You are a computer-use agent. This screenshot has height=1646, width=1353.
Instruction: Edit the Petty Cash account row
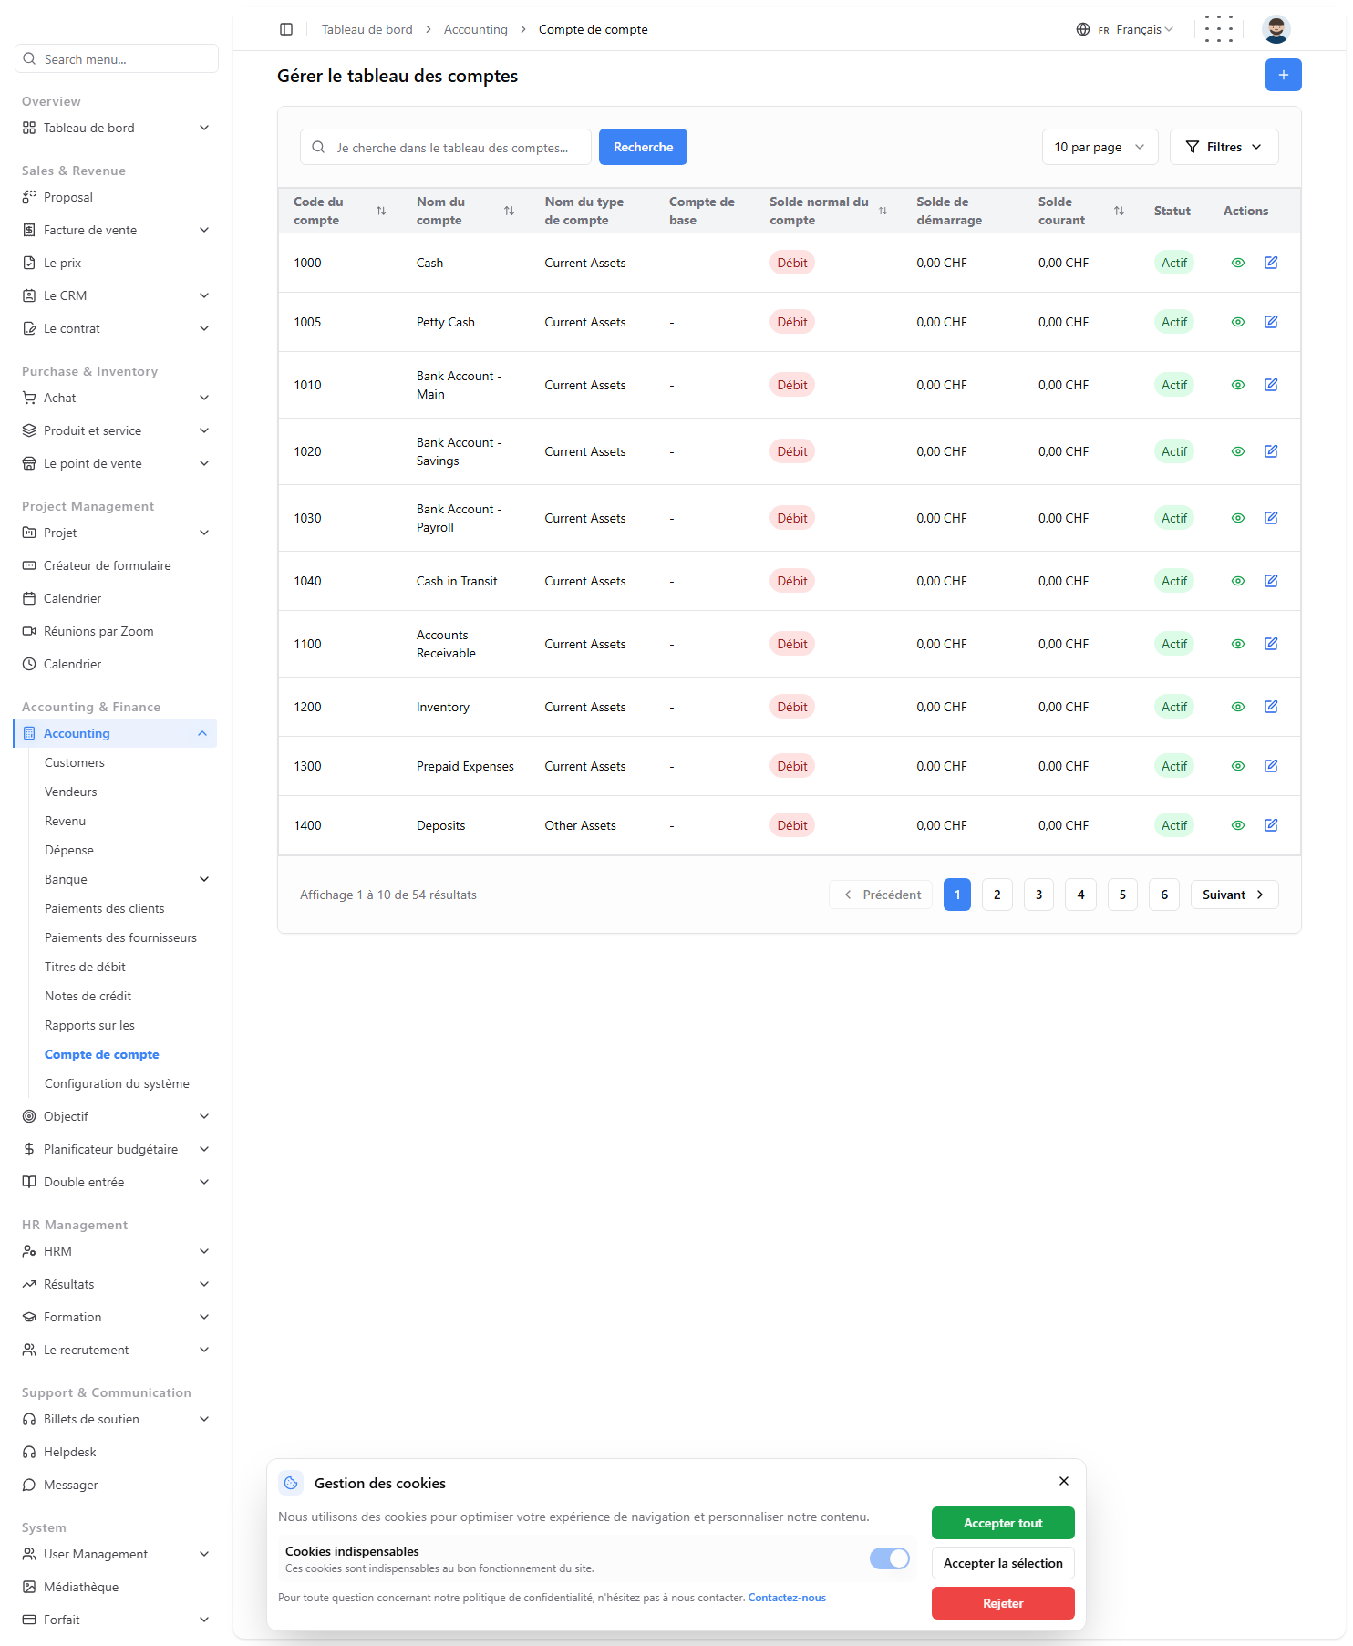[x=1271, y=322]
